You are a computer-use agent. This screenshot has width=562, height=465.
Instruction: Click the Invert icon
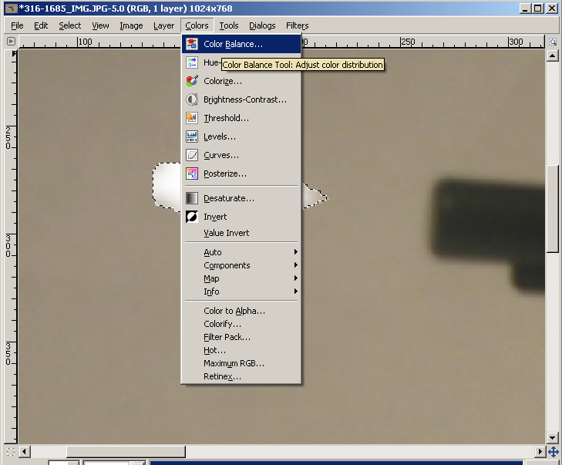click(x=192, y=217)
